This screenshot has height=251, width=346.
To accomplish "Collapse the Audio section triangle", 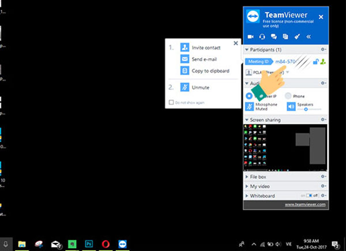I will pyautogui.click(x=247, y=83).
